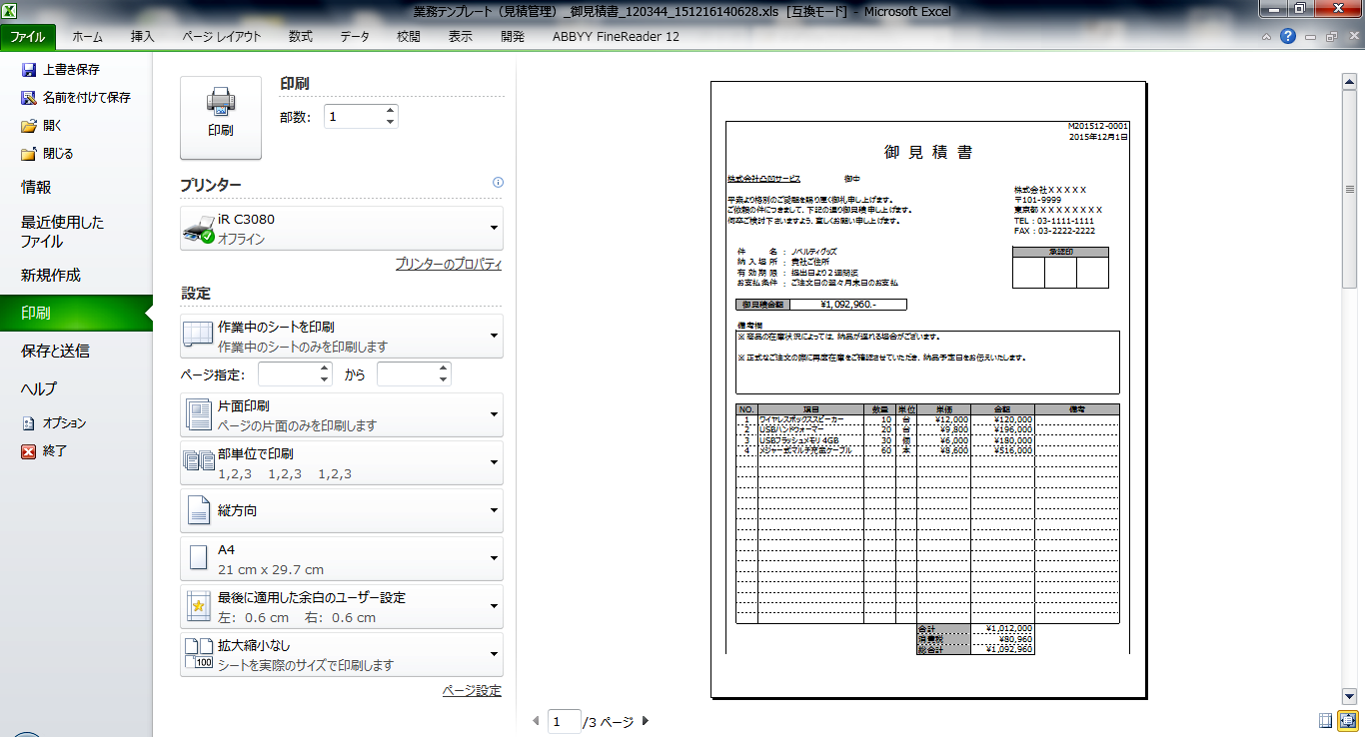Click the ページ設定 link

coord(472,691)
